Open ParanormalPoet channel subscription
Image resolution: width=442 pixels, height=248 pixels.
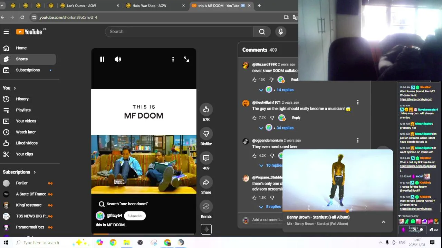28,227
